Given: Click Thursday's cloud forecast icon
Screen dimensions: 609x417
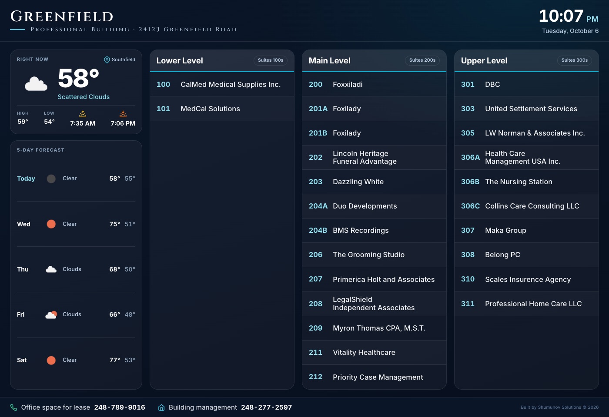Looking at the screenshot, I should tap(51, 269).
